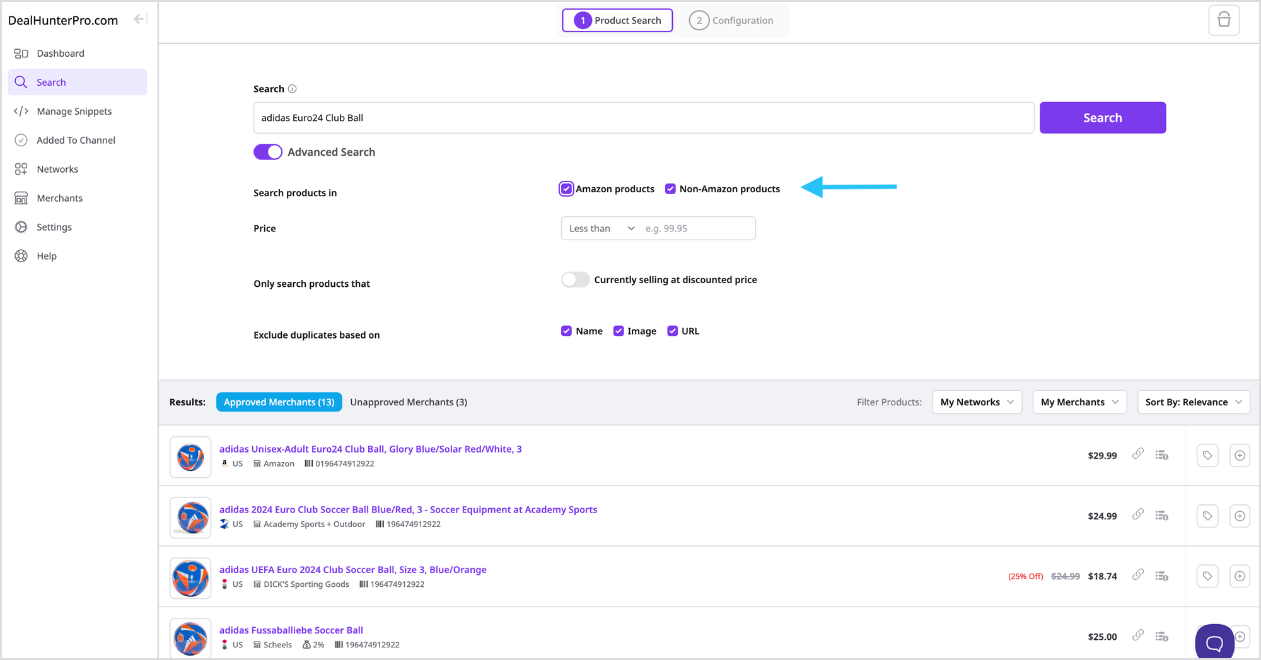The width and height of the screenshot is (1261, 660).
Task: Uncheck the Image duplicate exclusion checkbox
Action: (619, 331)
